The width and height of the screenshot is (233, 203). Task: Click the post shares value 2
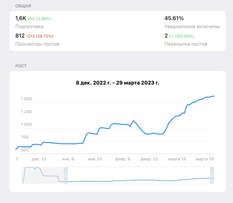(166, 36)
